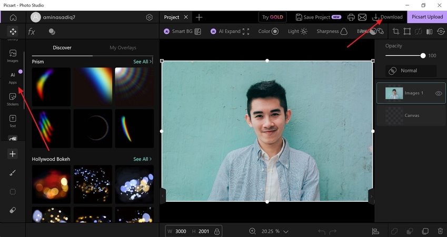
Task: Apply the first Prism curved rainbow overlay
Action: 51,87
